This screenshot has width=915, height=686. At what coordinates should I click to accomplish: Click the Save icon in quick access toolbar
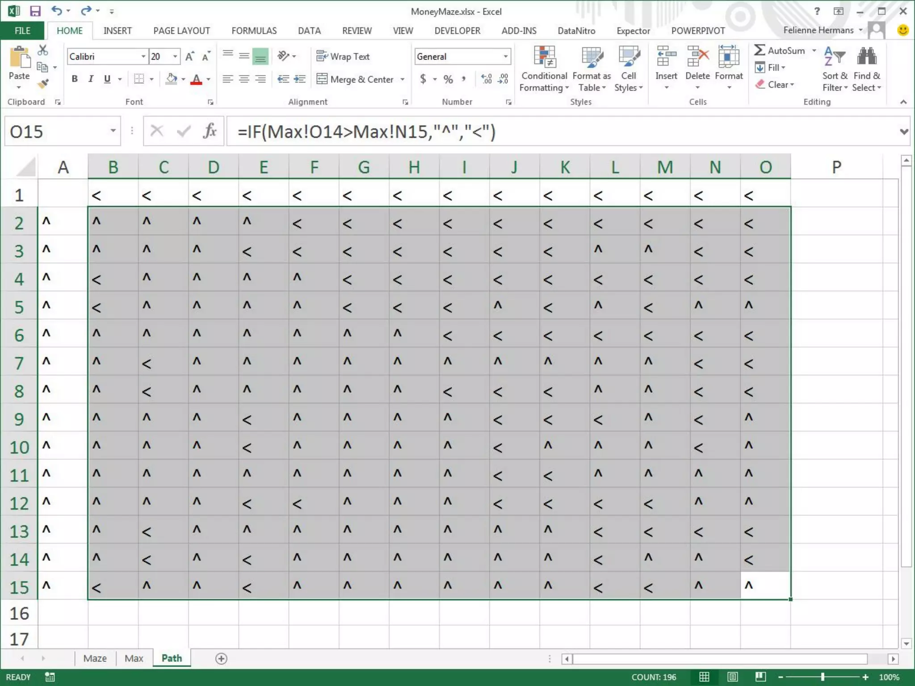coord(35,11)
